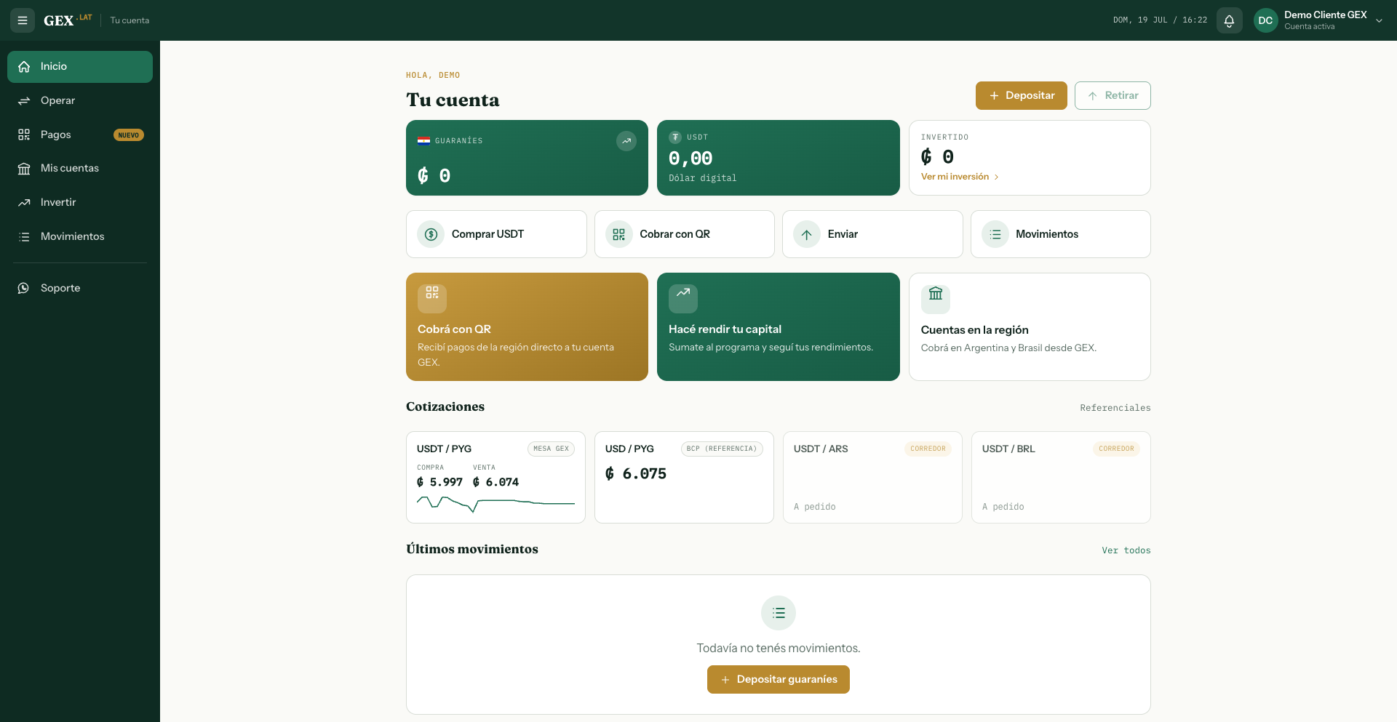Toggle the hamburger sidebar menu
Screen dimensions: 1397x722
coord(23,20)
